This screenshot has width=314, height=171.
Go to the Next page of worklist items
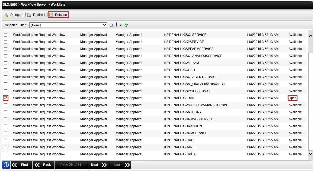coord(98,165)
